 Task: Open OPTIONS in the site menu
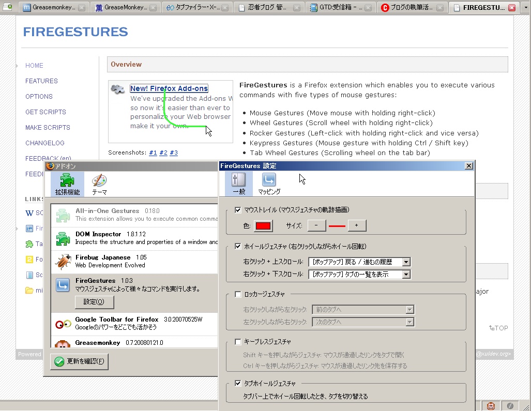[39, 97]
